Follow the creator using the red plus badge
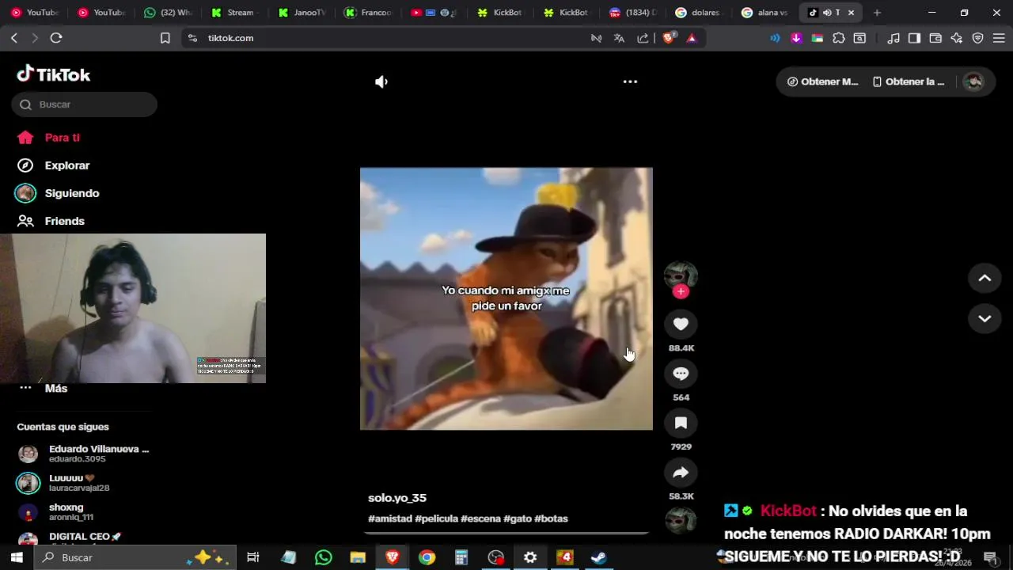The width and height of the screenshot is (1013, 570). click(x=681, y=291)
